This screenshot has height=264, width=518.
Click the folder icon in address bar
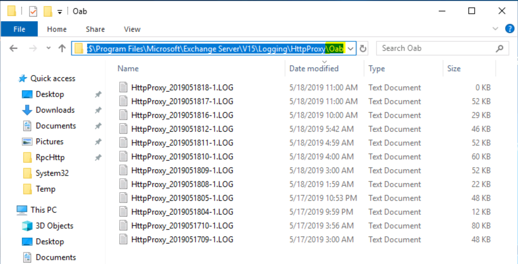pyautogui.click(x=79, y=49)
